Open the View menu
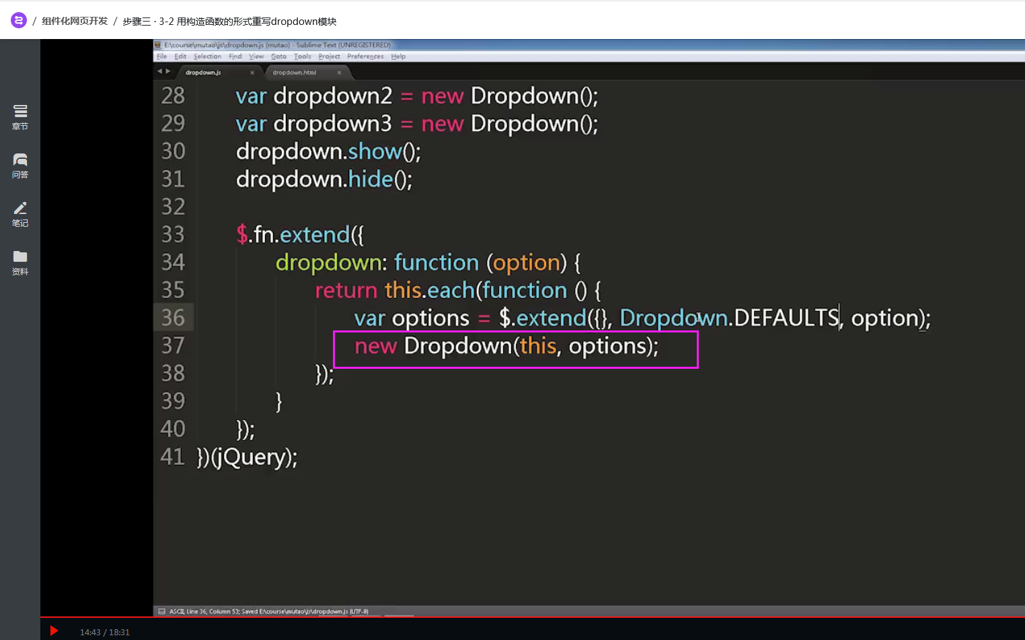The image size is (1025, 640). (x=256, y=57)
